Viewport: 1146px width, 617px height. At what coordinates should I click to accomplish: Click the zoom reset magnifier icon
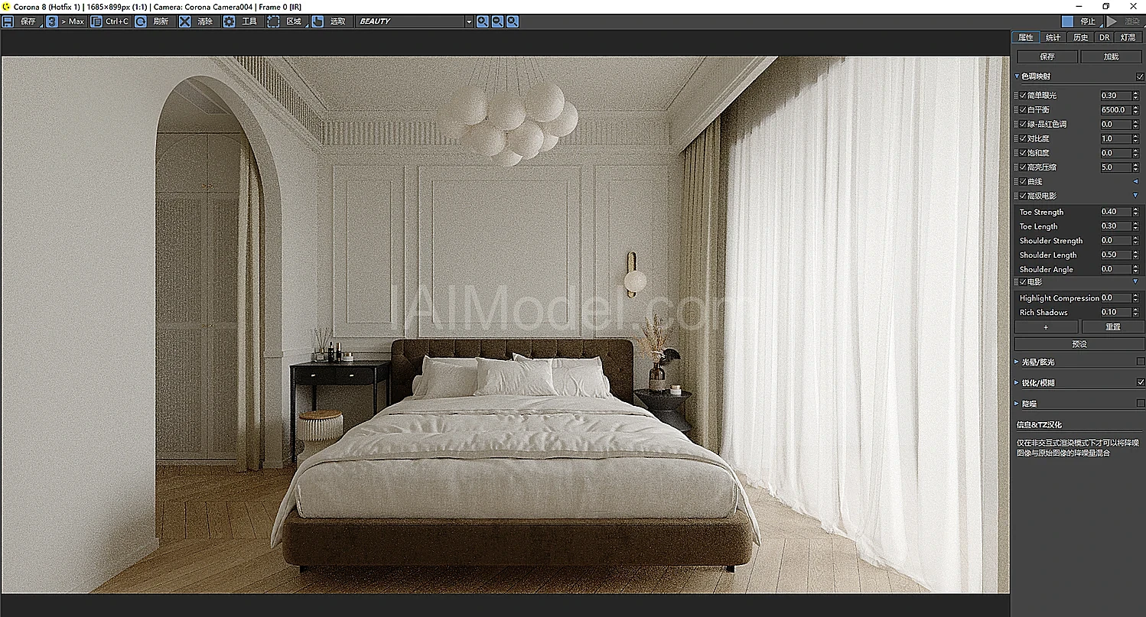pyautogui.click(x=513, y=21)
